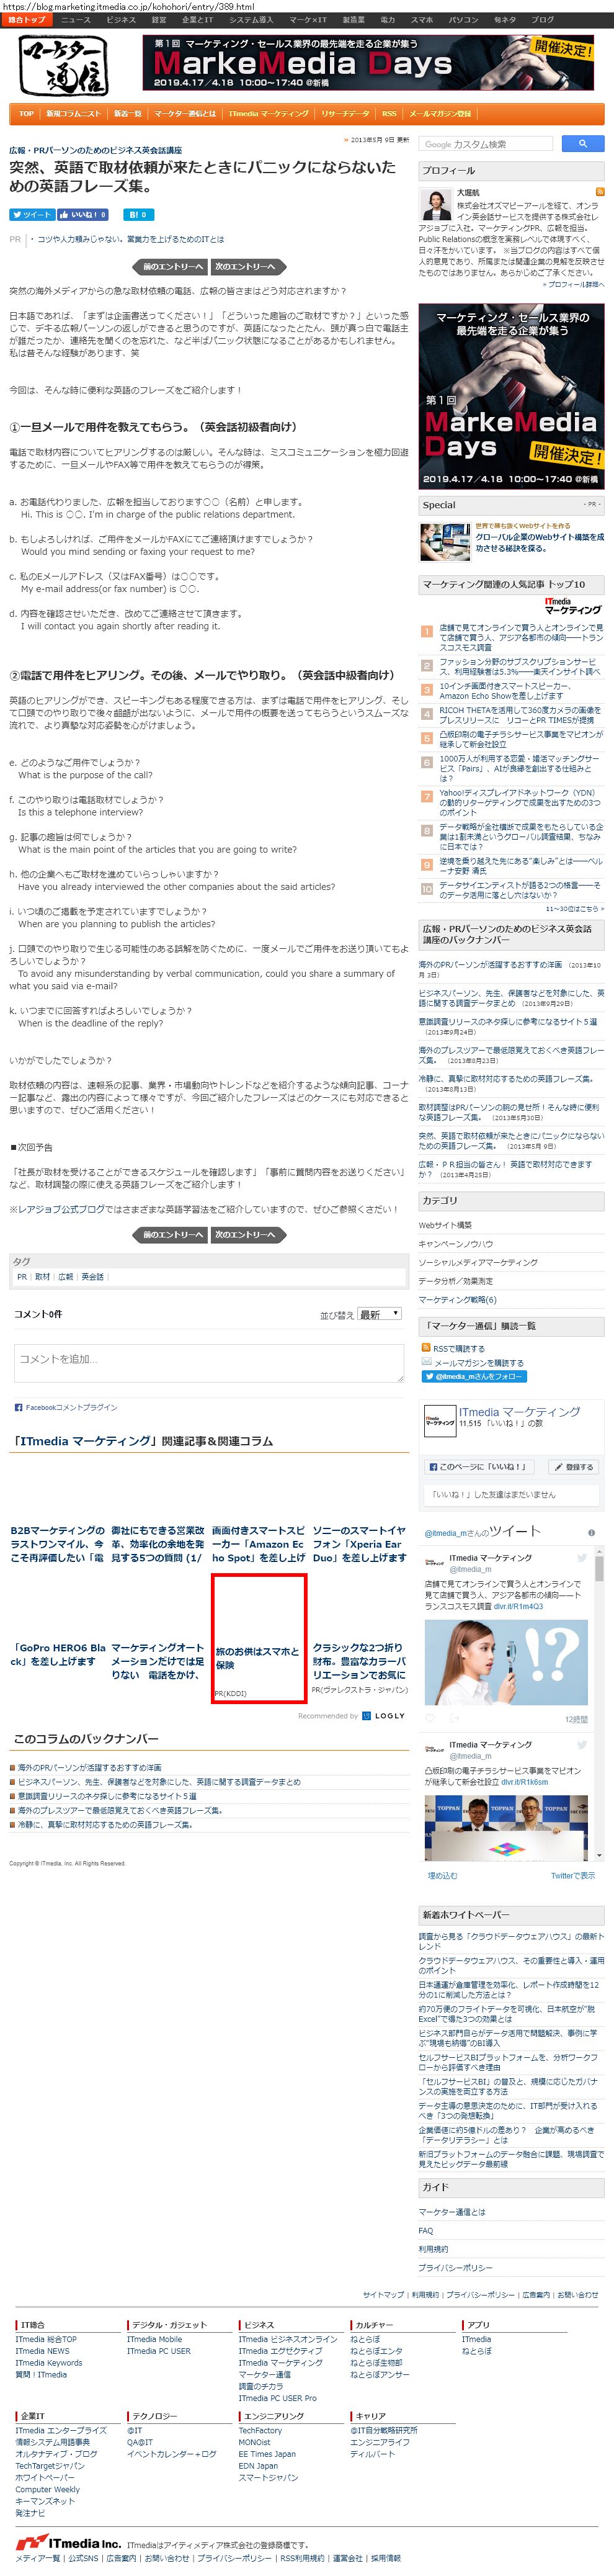
Task: Click RSSで購読する orange feed icon
Action: (426, 1348)
